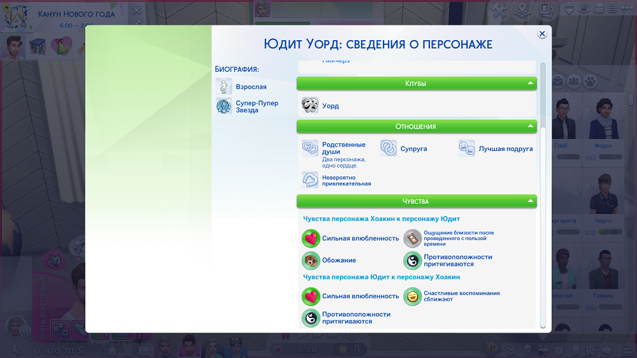Click Юдит's Противоположности притягиваются yin-yang icon
The width and height of the screenshot is (637, 358).
click(x=311, y=318)
